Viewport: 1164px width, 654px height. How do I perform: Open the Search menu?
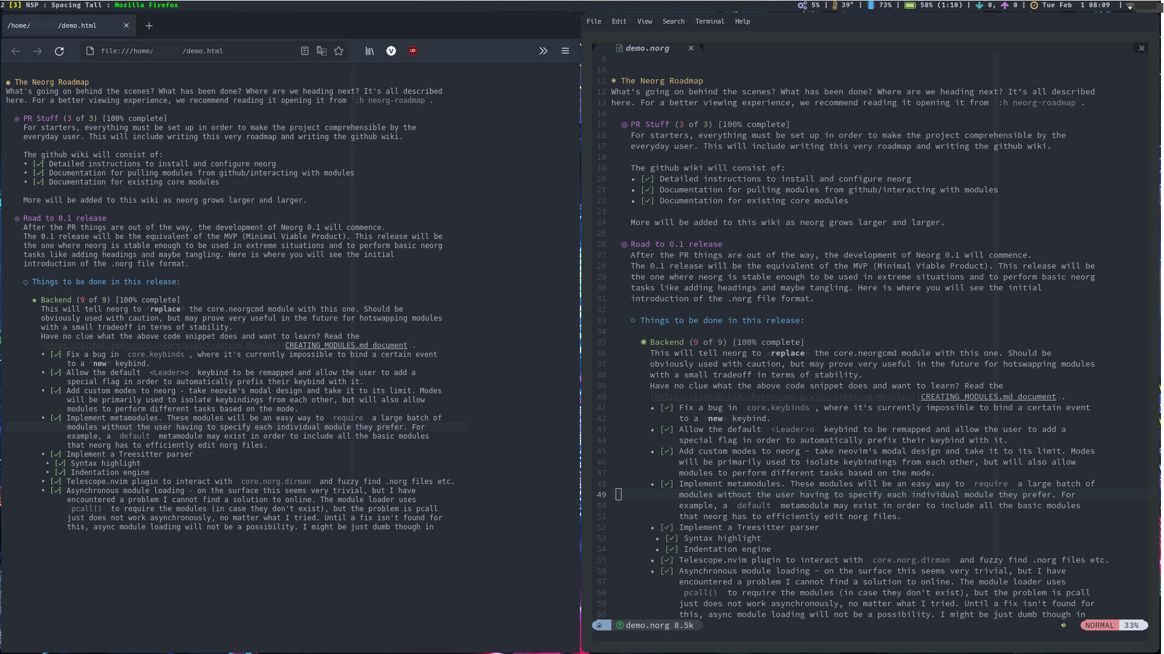(x=673, y=21)
